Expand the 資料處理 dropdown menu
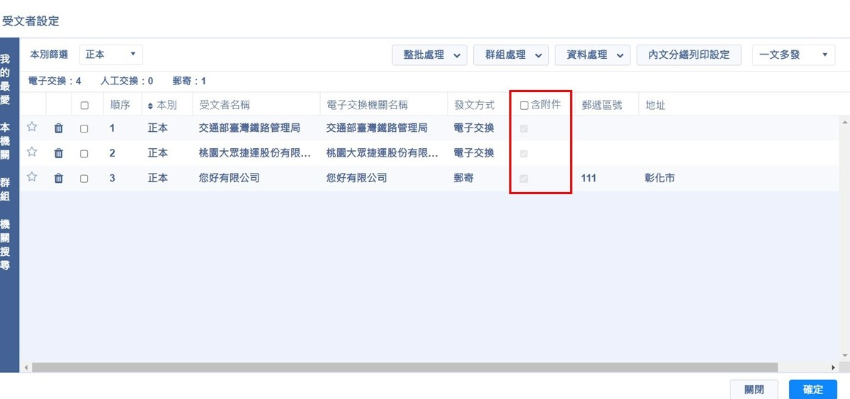Image resolution: width=850 pixels, height=399 pixels. pos(592,55)
